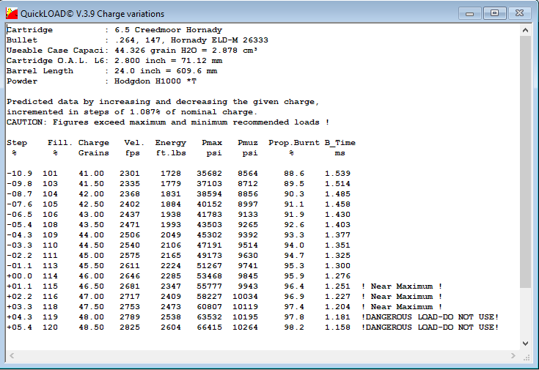539x370 pixels.
Task: Click the bullet text 'Hornady ELD-M 26333'
Action: 219,40
